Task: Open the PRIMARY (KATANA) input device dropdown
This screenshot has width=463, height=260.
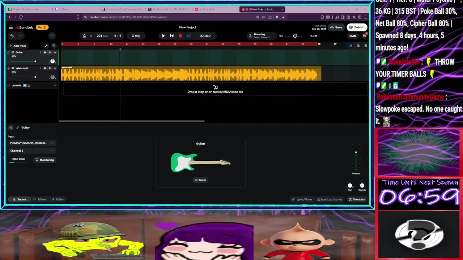Action: tap(32, 143)
